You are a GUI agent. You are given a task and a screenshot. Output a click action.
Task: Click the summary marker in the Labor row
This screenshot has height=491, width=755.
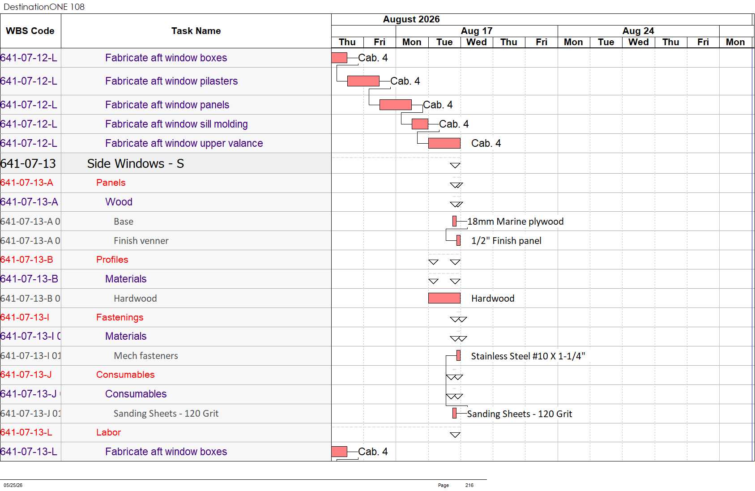click(x=455, y=435)
